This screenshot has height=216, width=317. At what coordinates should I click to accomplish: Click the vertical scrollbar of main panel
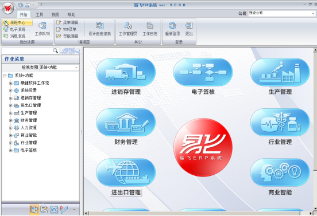pyautogui.click(x=315, y=129)
